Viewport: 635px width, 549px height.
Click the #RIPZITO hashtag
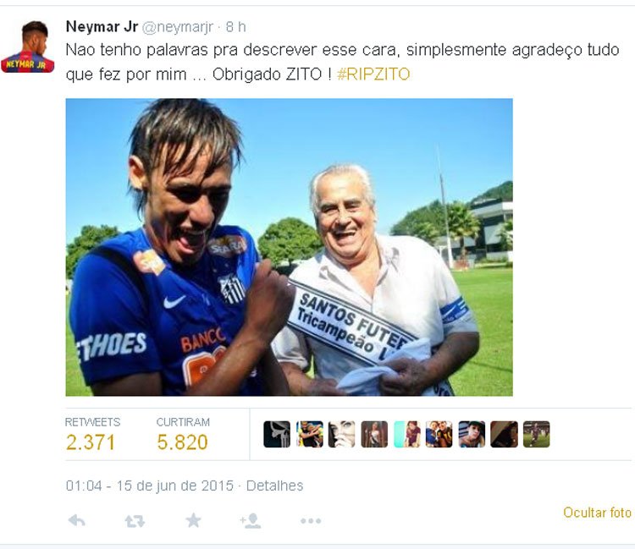373,74
